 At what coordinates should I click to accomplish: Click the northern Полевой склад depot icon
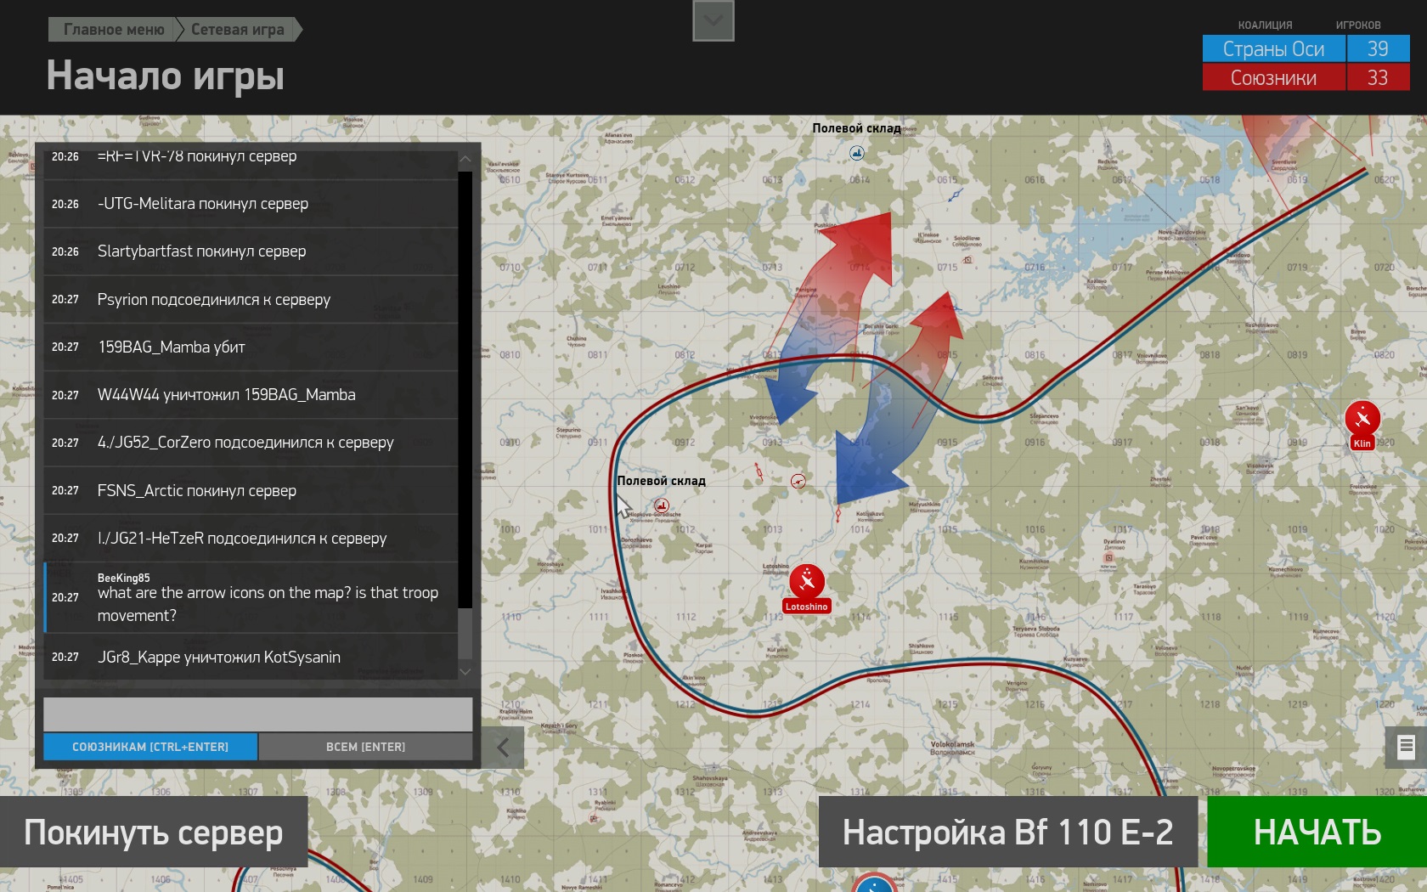(x=857, y=153)
